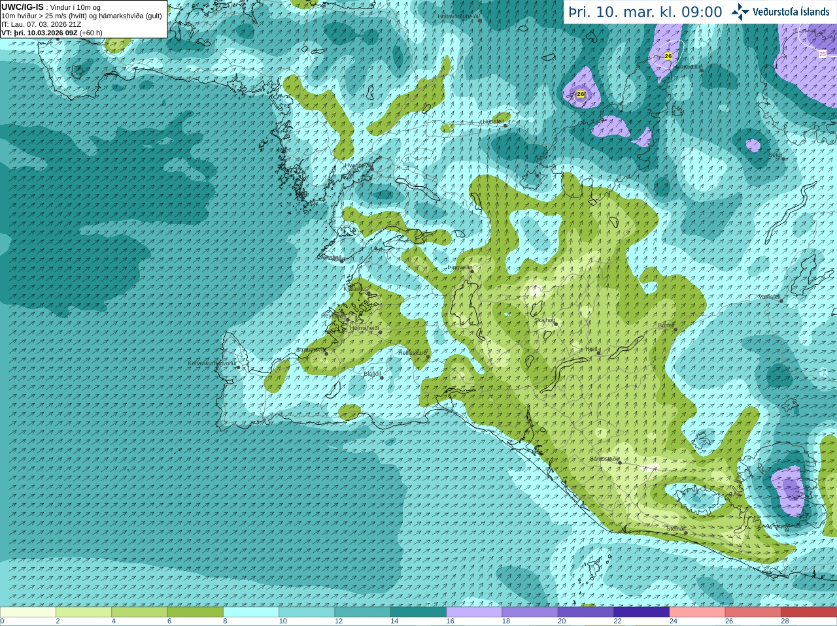Click the Búrfell station marker
This screenshot has height=626, width=837.
coord(675,329)
